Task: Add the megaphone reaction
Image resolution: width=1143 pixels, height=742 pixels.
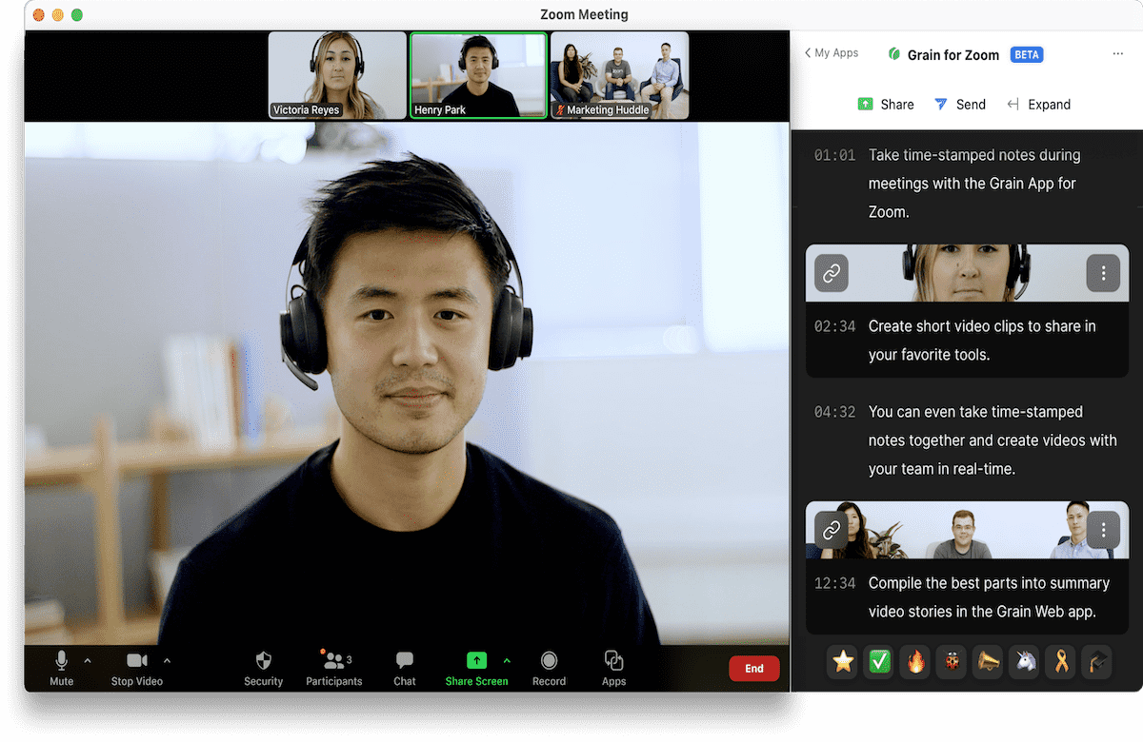Action: (x=989, y=662)
